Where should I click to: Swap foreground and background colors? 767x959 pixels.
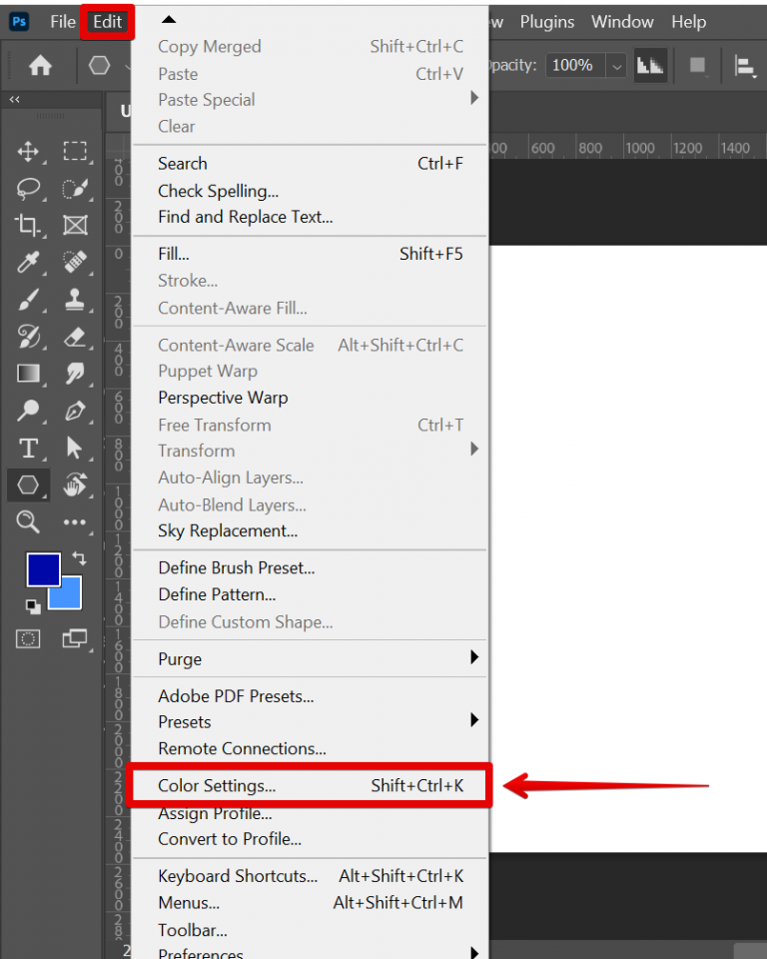tap(79, 559)
